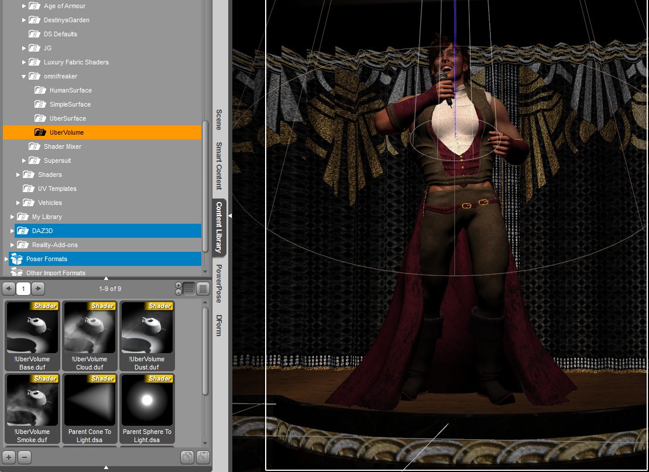This screenshot has width=649, height=472.
Task: Collapse panel with side arrow handle
Action: pyautogui.click(x=230, y=216)
